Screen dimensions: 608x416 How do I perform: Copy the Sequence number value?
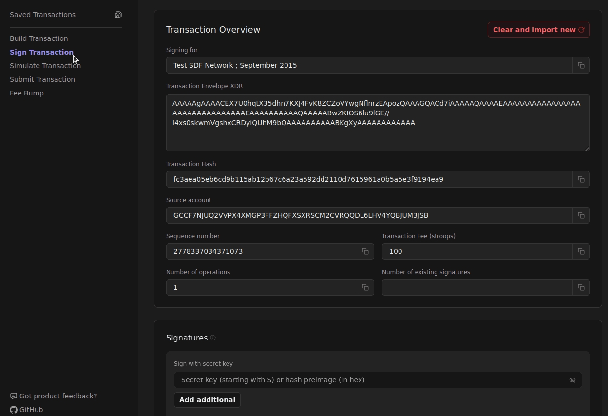[365, 251]
